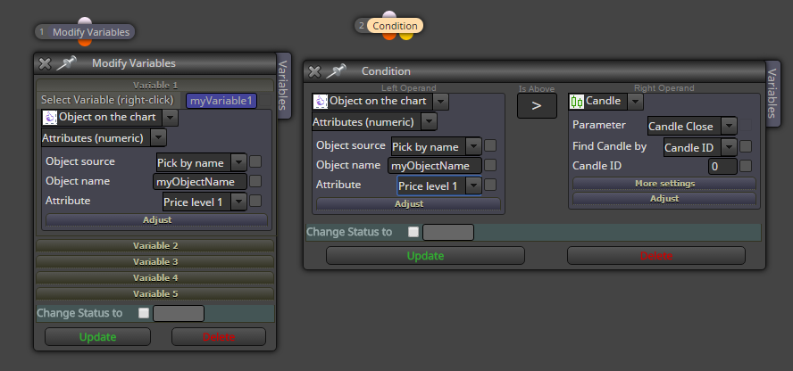The width and height of the screenshot is (793, 371).
Task: Click Adjust bar in Modify Variables panel
Action: coord(157,220)
